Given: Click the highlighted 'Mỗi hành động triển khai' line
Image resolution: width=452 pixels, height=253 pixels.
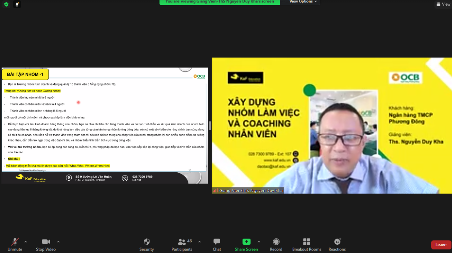Looking at the screenshot, I should click(x=58, y=166).
